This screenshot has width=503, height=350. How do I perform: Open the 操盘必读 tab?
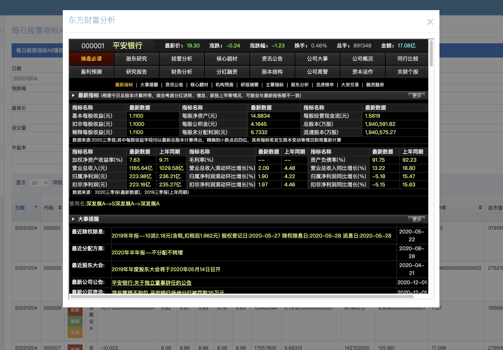click(92, 59)
